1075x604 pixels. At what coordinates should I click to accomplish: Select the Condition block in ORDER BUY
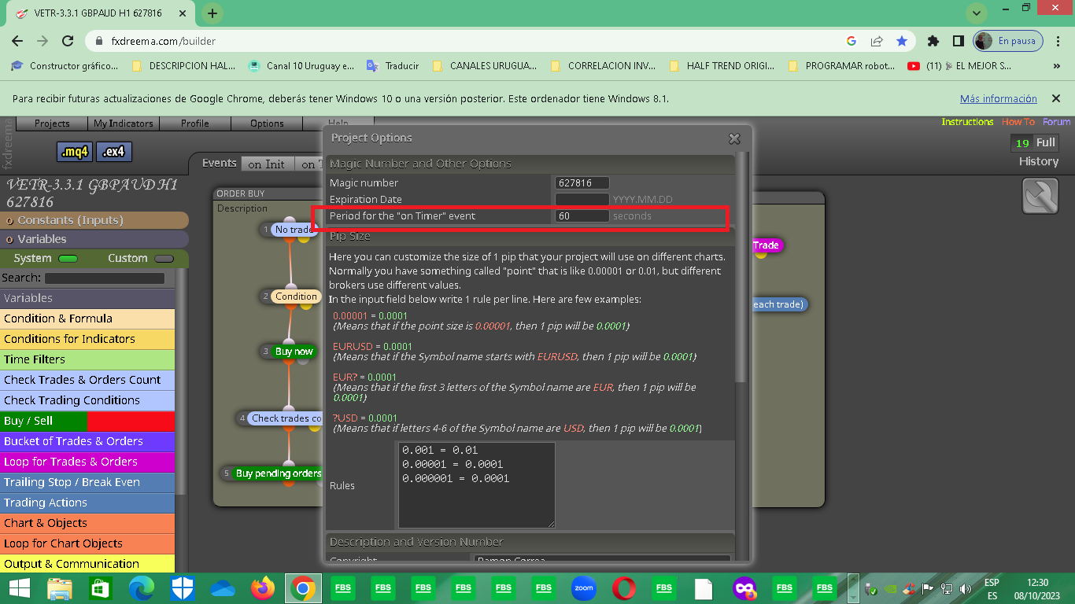pos(296,296)
